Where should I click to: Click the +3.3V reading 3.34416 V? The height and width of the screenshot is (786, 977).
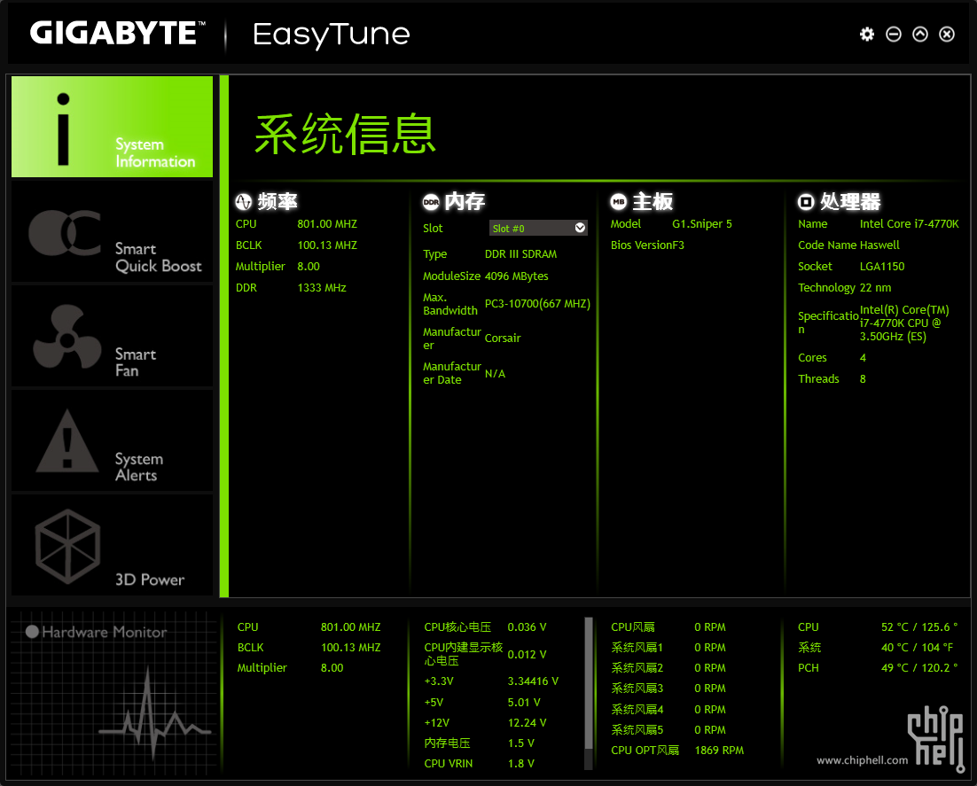(x=534, y=681)
